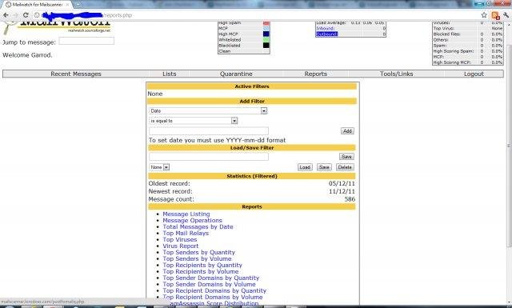Focus the Jump to message field
The image size is (512, 308).
pyautogui.click(x=86, y=41)
